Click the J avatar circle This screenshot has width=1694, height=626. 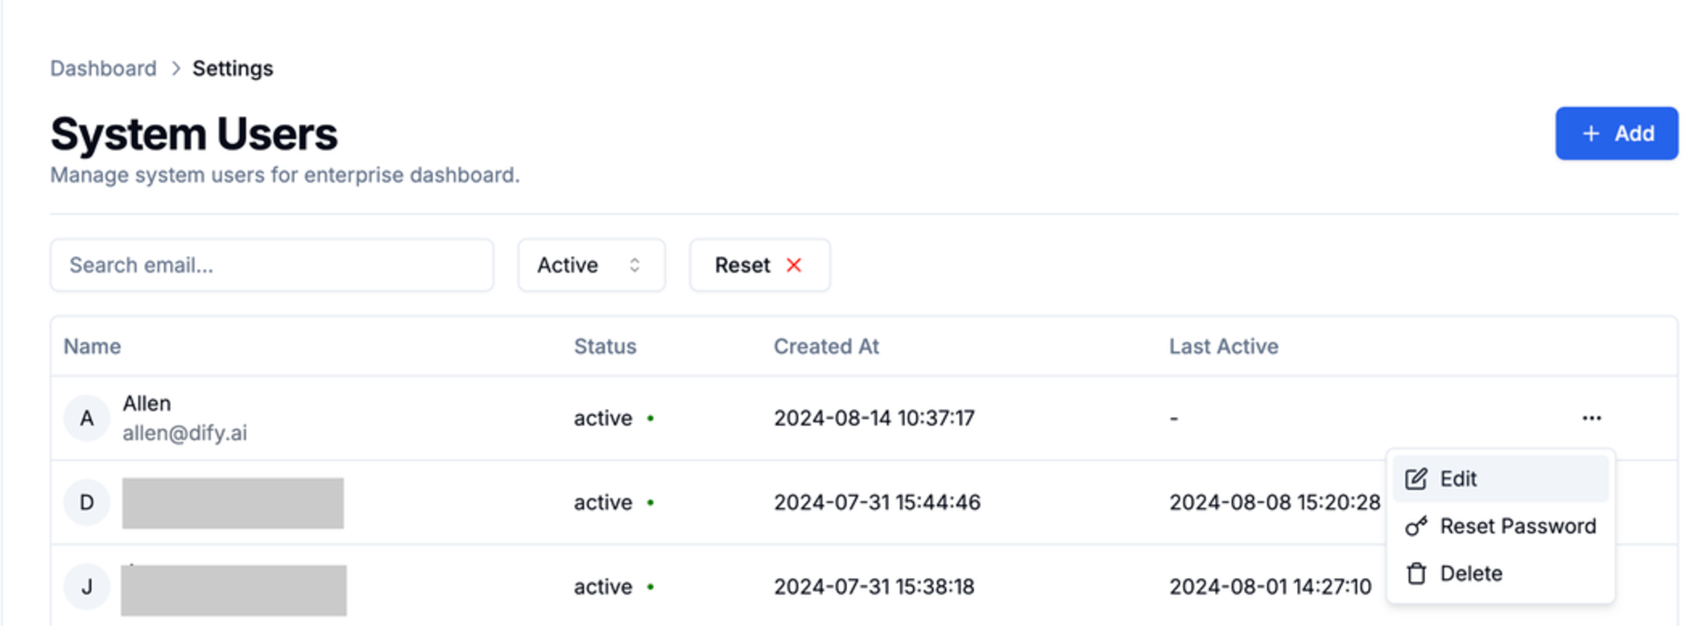(x=87, y=587)
